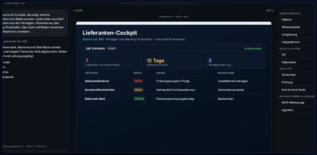Open the MCP-Werkzeuge entry
Viewport: 317px width, 155px height.
point(297,102)
